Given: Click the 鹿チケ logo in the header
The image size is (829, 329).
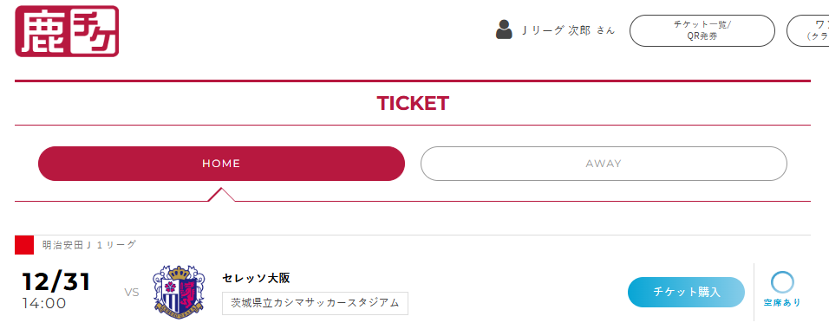Looking at the screenshot, I should [x=67, y=31].
